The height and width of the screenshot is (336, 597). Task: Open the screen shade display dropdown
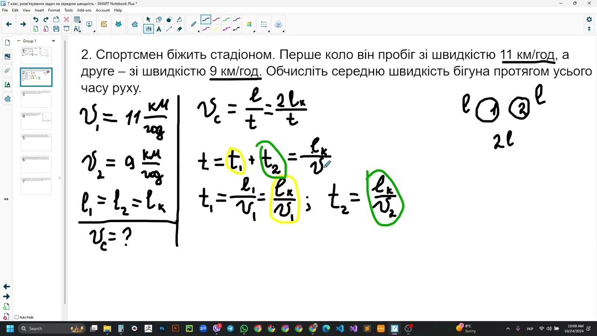tap(89, 24)
